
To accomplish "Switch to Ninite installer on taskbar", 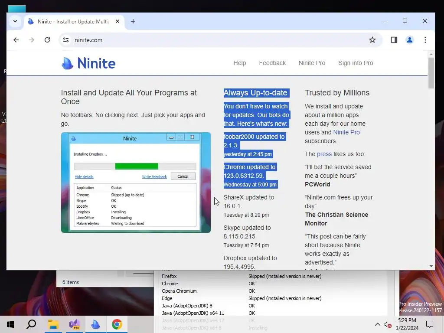I will coord(96,324).
